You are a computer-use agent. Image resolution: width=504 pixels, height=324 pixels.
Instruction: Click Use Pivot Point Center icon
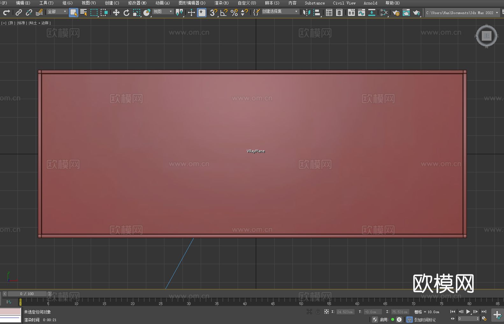coord(179,12)
